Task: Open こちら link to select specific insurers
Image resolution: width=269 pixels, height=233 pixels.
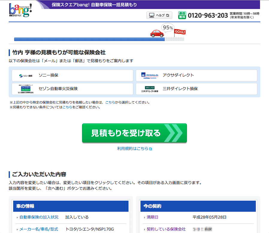Action: 110,102
